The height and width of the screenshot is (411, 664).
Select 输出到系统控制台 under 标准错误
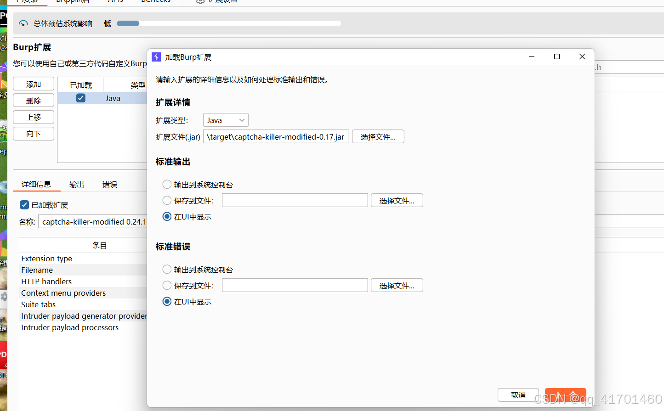[x=167, y=269]
